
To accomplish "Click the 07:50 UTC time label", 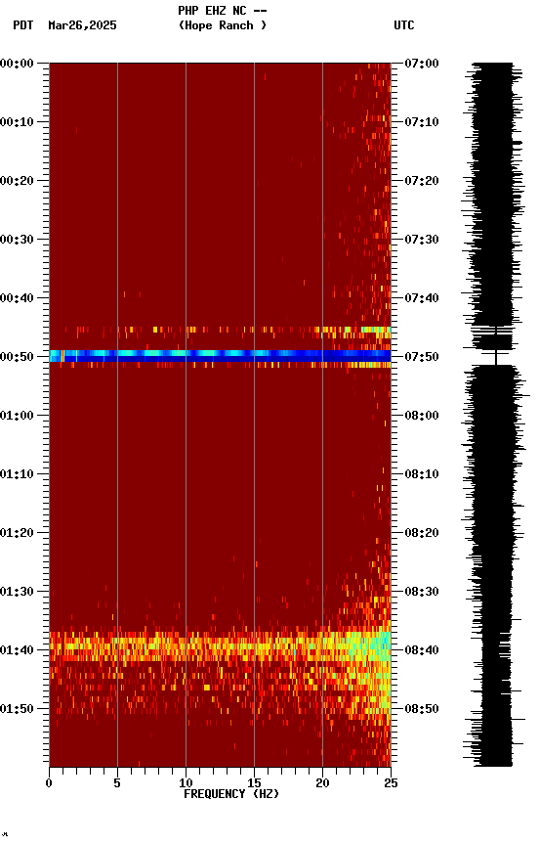I will 422,357.
